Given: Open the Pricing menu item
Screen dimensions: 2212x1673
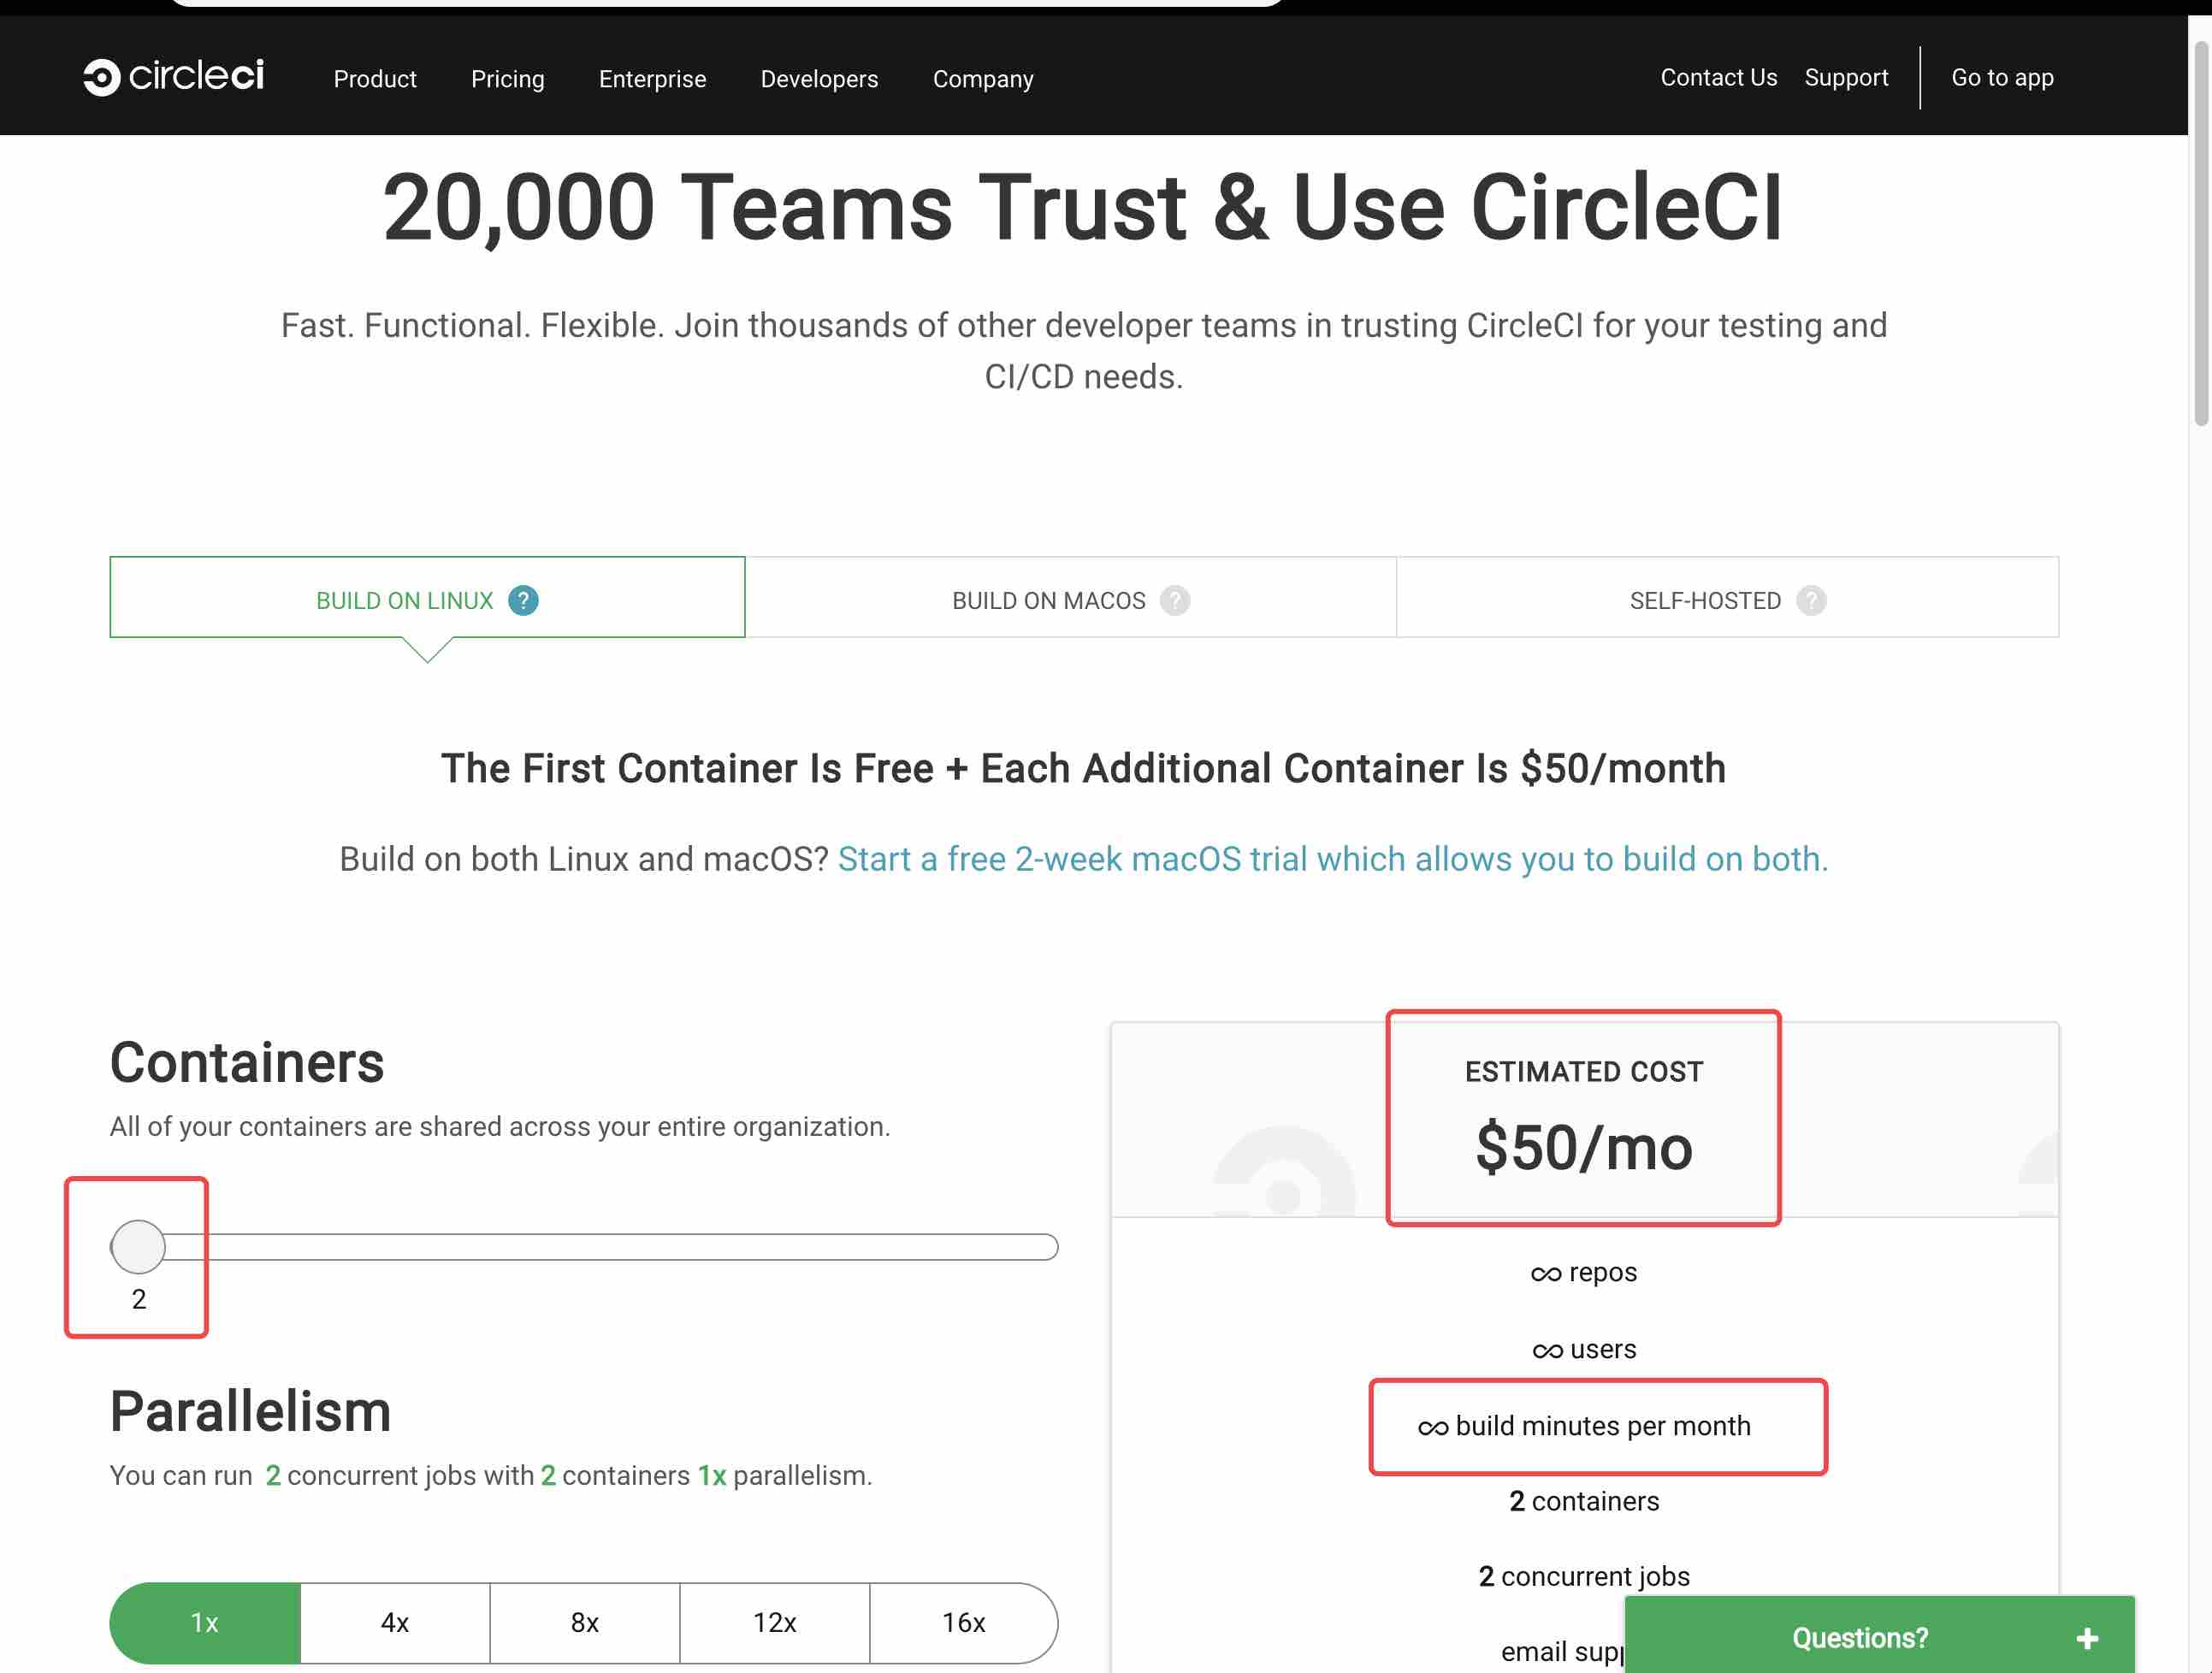Looking at the screenshot, I should 507,78.
